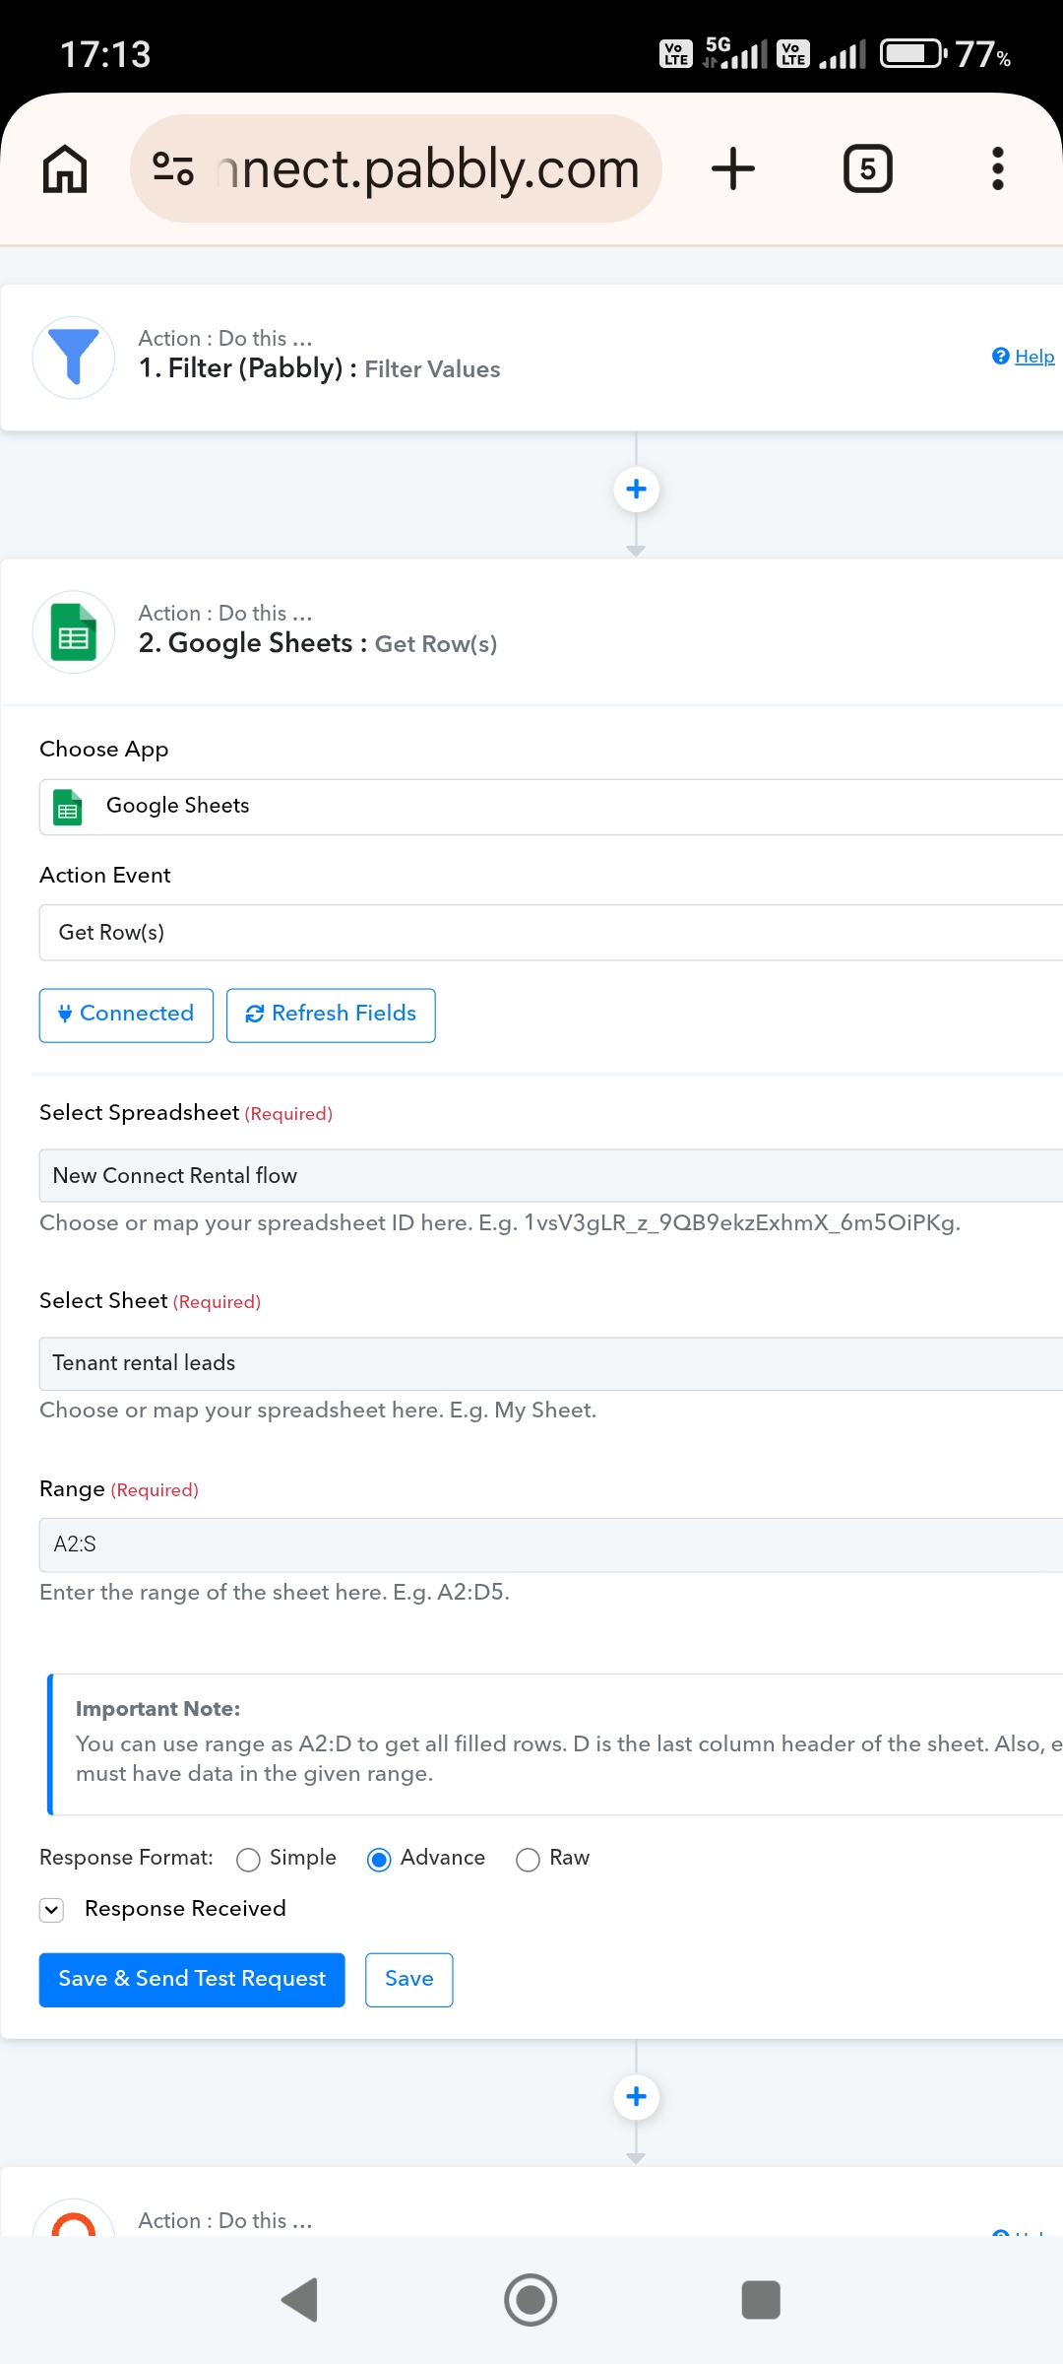The image size is (1063, 2364).
Task: Expand the Filter (Pabbly) Filter Values step
Action: 531,358
